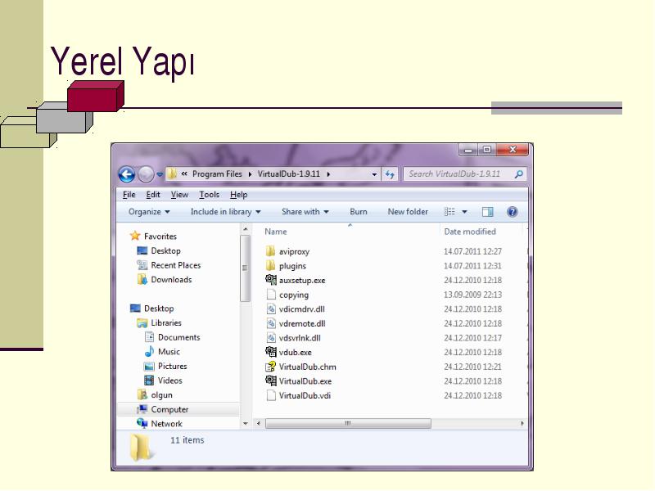Select the VirtualDub.vdi file icon
The height and width of the screenshot is (491, 655).
click(271, 395)
